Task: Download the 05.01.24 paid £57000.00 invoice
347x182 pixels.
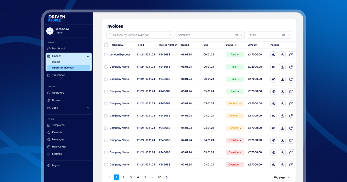Action: [x=282, y=91]
